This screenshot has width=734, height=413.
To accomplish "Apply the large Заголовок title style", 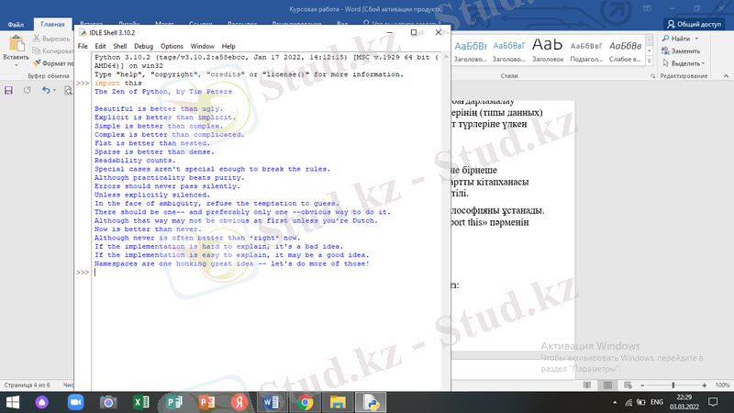I will (x=548, y=51).
